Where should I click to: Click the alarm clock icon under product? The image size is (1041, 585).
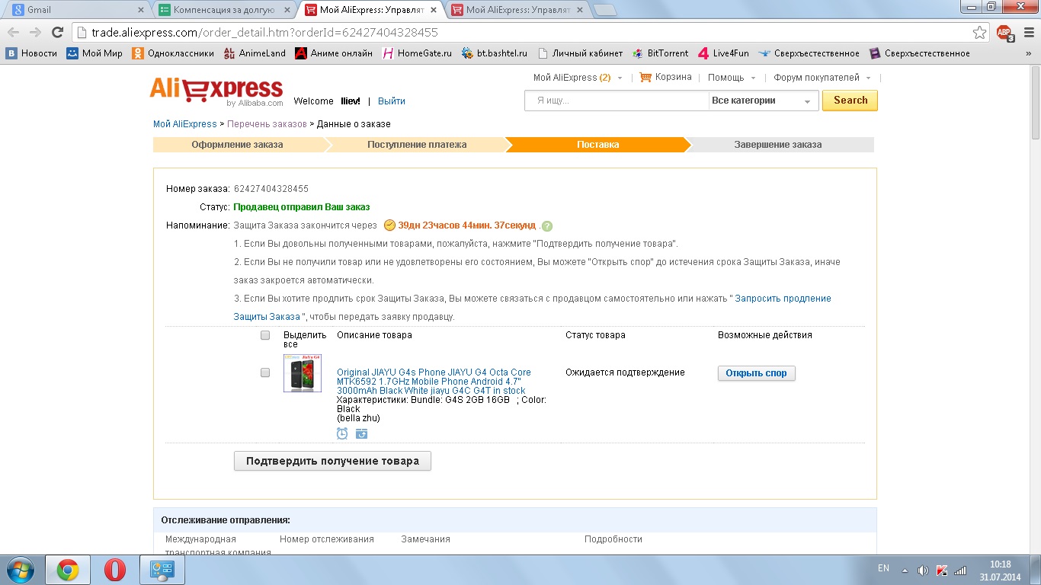tap(342, 433)
